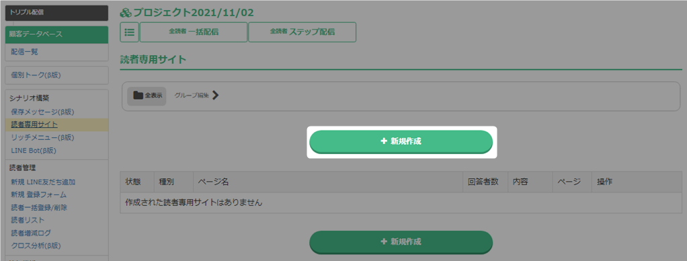Image resolution: width=687 pixels, height=261 pixels.
Task: Open リッチメニュー(β版) sidebar link
Action: click(x=42, y=138)
